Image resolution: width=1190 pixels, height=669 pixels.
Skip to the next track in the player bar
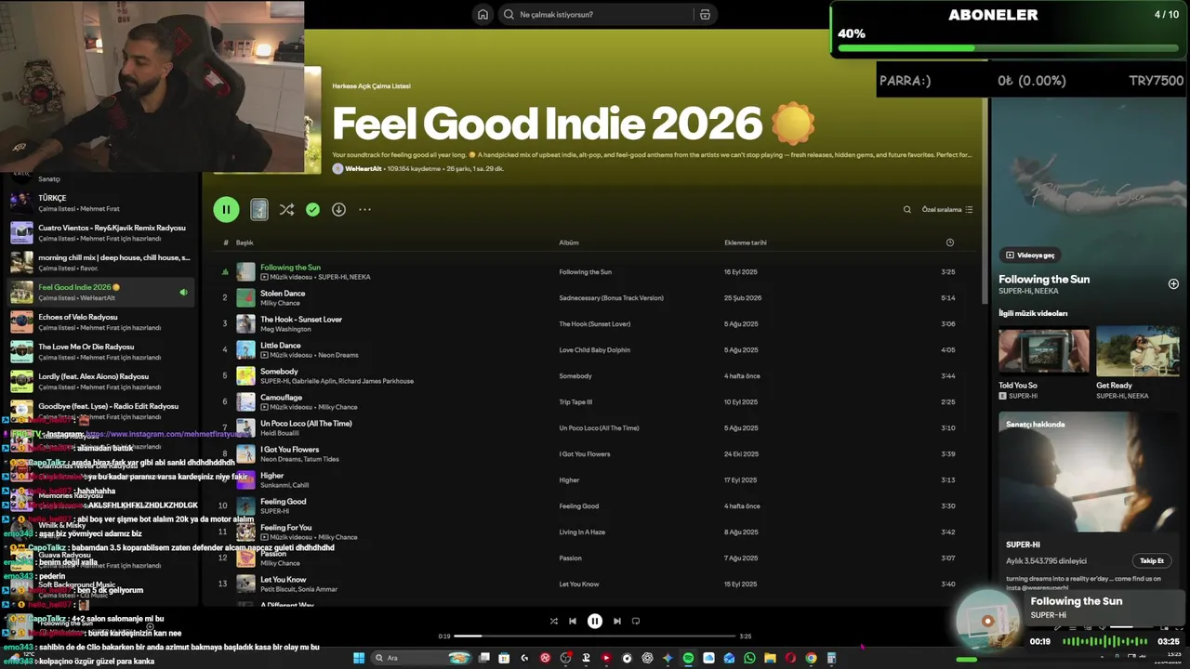tap(617, 621)
